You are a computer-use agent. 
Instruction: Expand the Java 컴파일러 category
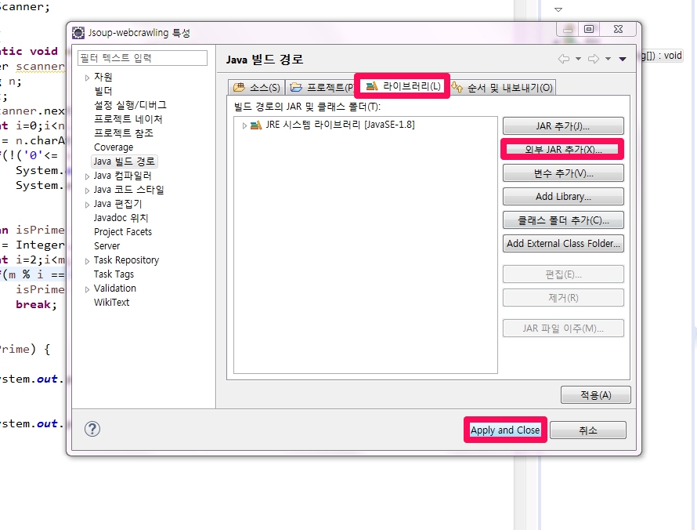pos(87,176)
